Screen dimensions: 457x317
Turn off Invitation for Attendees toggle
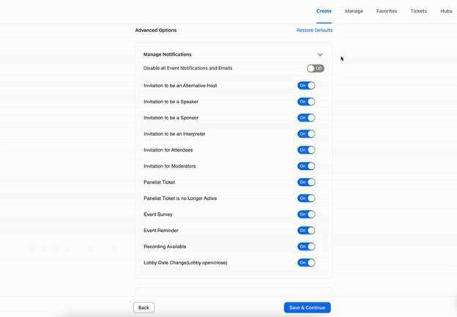306,150
